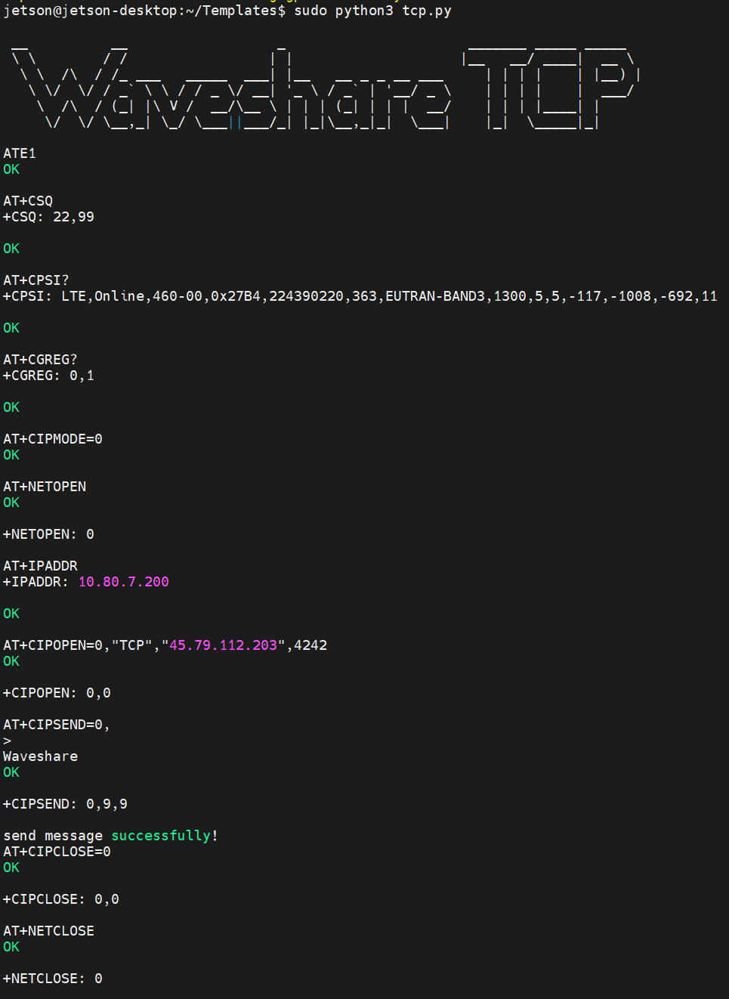Click the 'AT+IPADDR' command line
The width and height of the screenshot is (729, 999).
(40, 566)
